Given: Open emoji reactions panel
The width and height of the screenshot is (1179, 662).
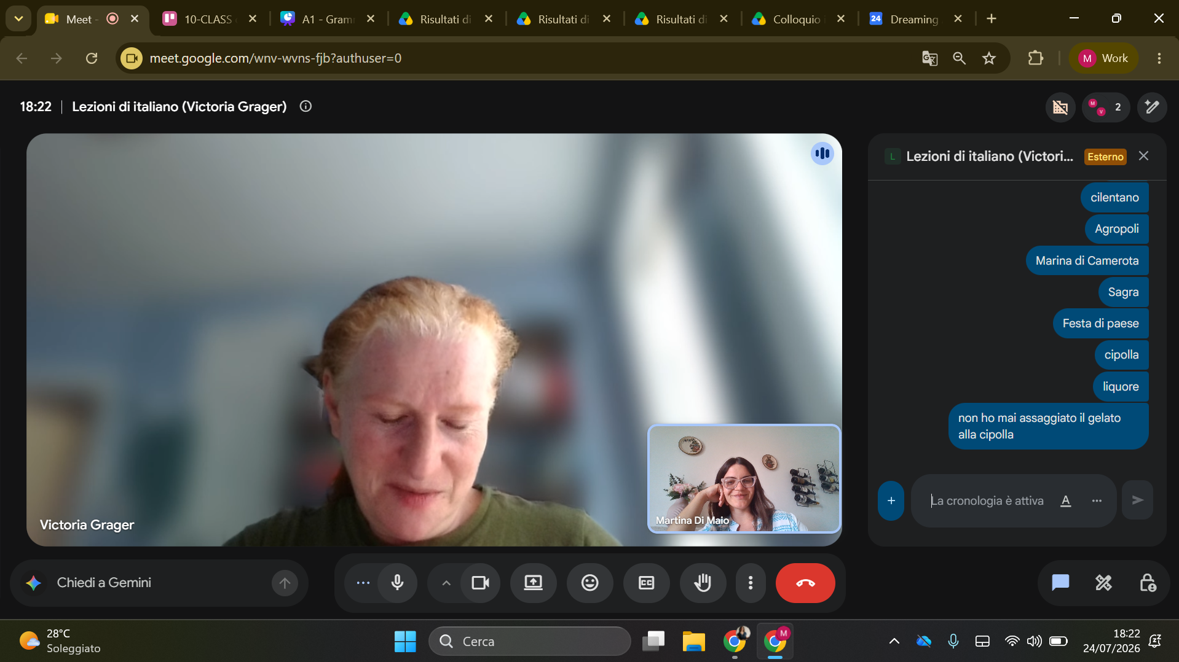Looking at the screenshot, I should [589, 583].
